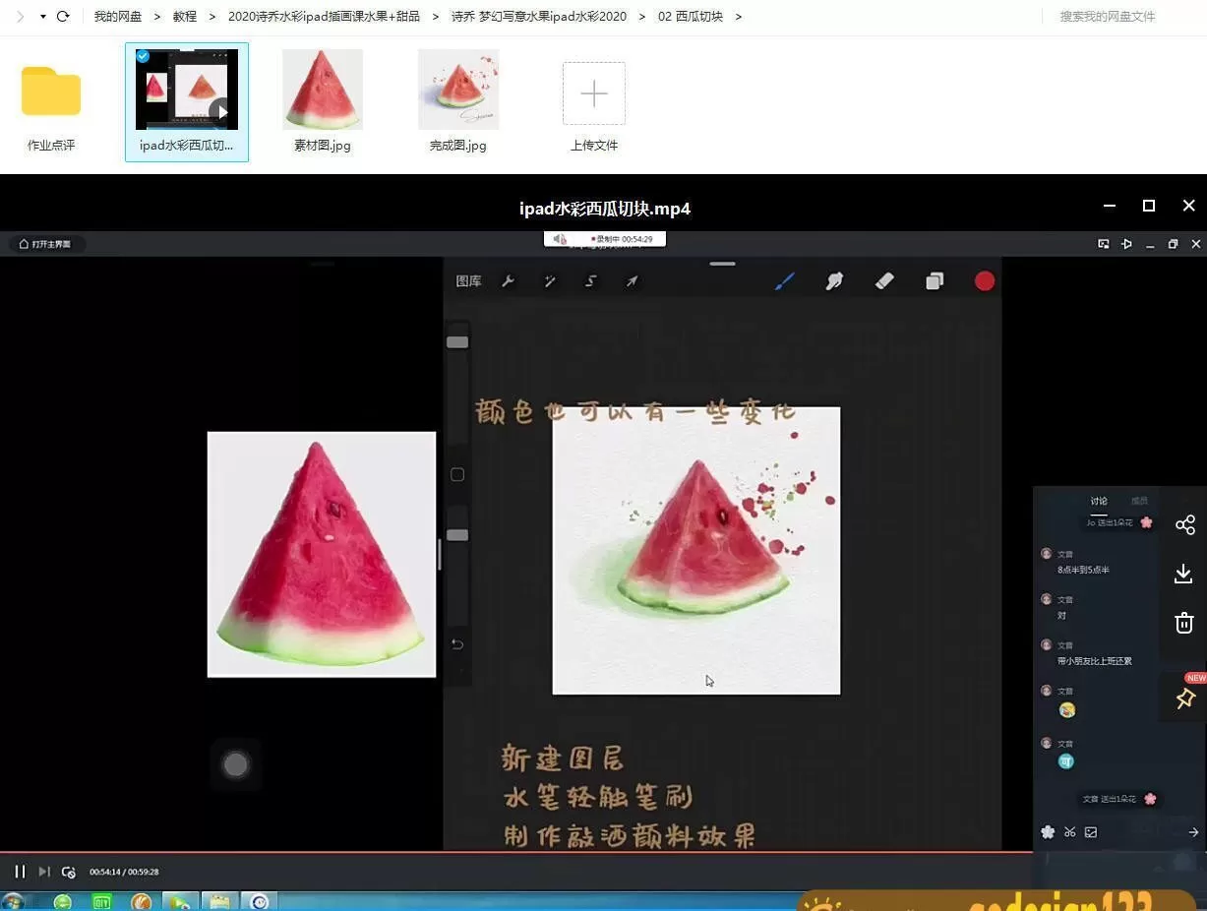
Task: Select the Smudge tool
Action: [x=834, y=281]
